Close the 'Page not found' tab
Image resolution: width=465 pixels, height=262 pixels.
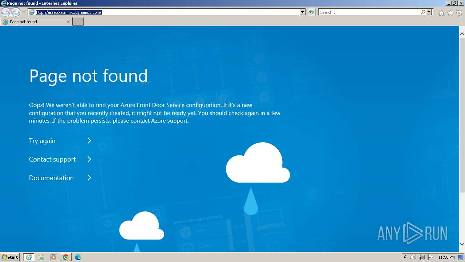point(68,22)
